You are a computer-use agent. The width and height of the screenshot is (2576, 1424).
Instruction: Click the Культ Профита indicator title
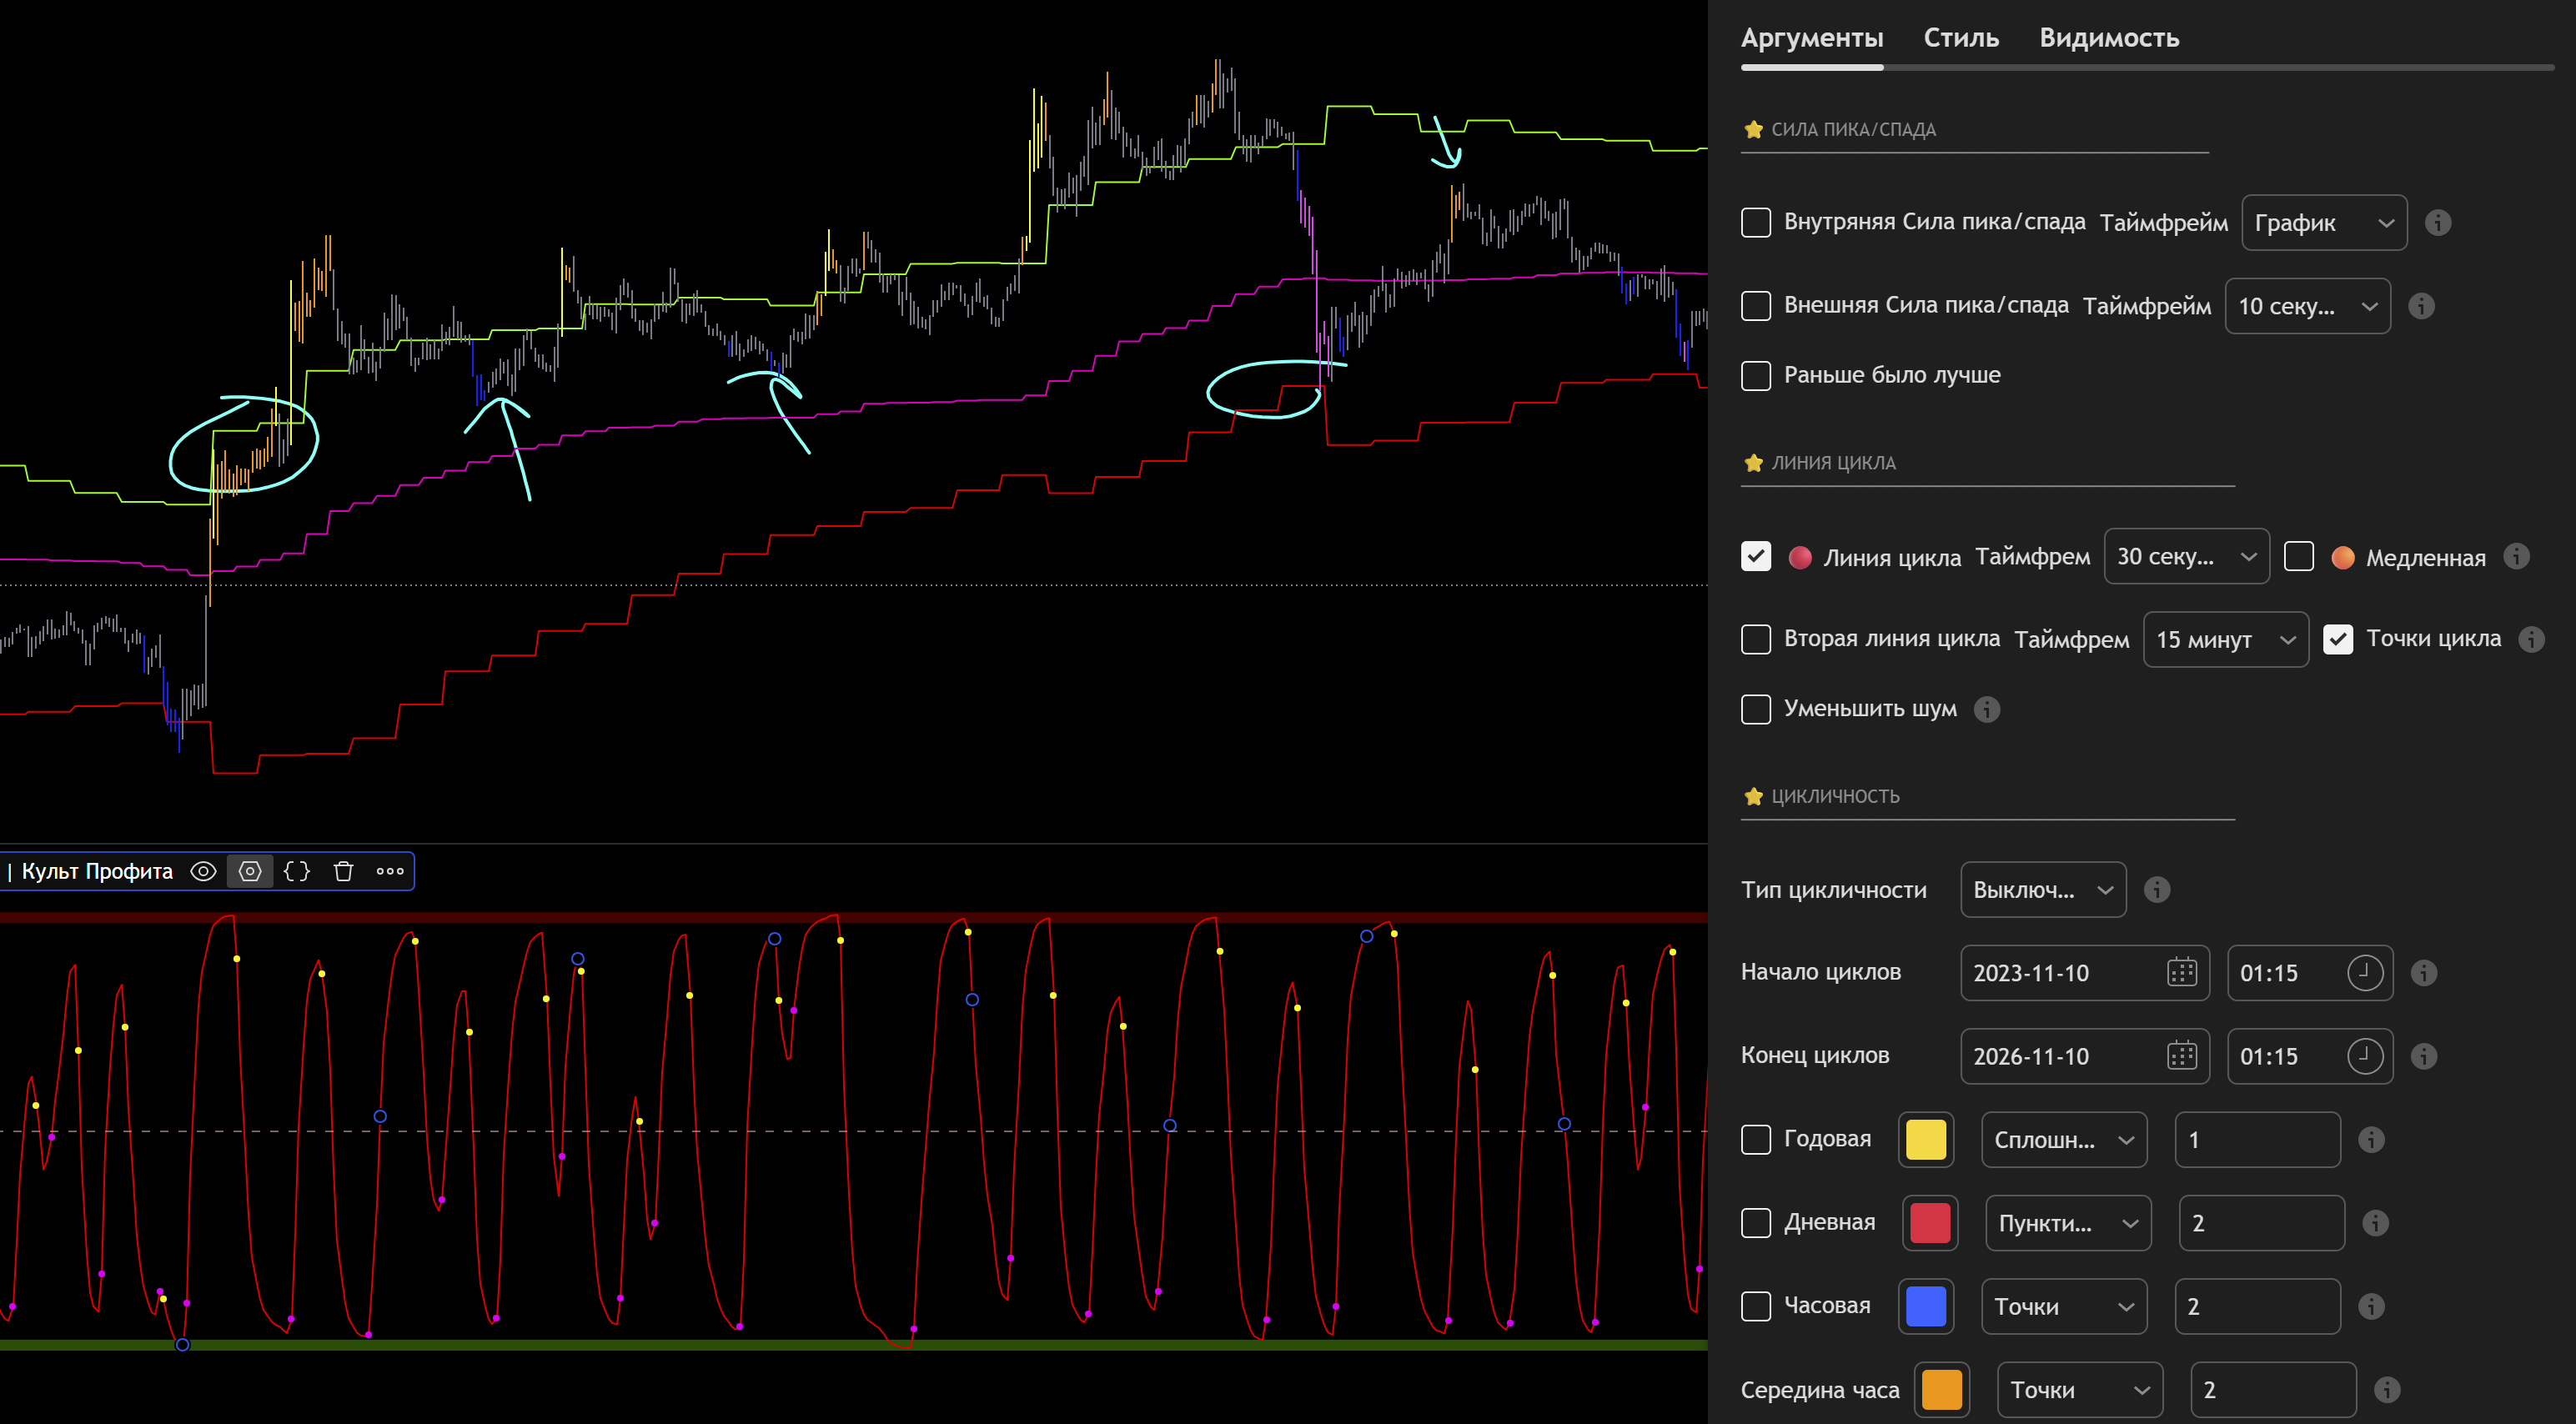tap(97, 871)
